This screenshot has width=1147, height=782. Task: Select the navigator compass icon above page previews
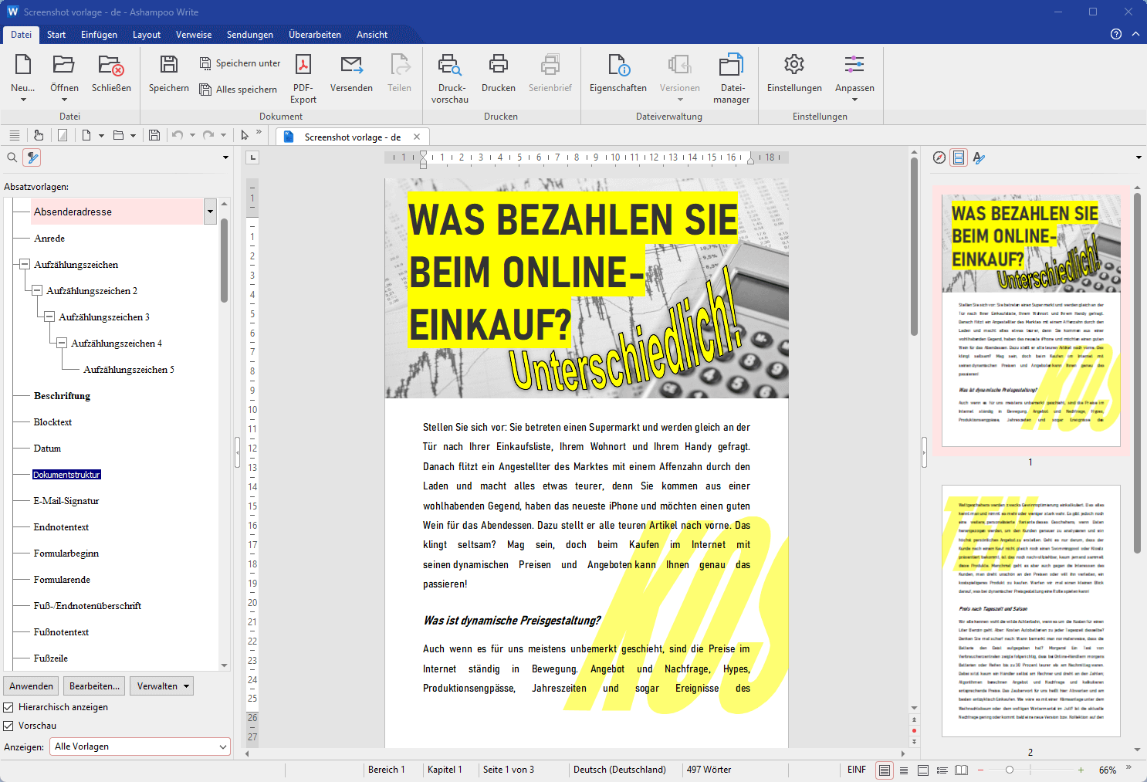click(939, 157)
